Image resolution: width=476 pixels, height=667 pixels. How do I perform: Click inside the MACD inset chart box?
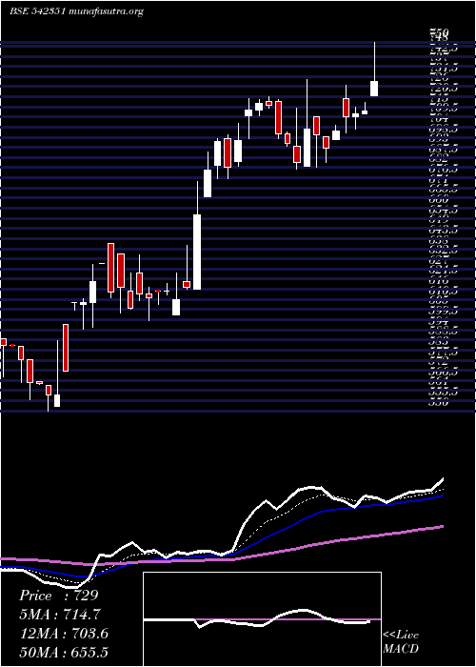262,619
